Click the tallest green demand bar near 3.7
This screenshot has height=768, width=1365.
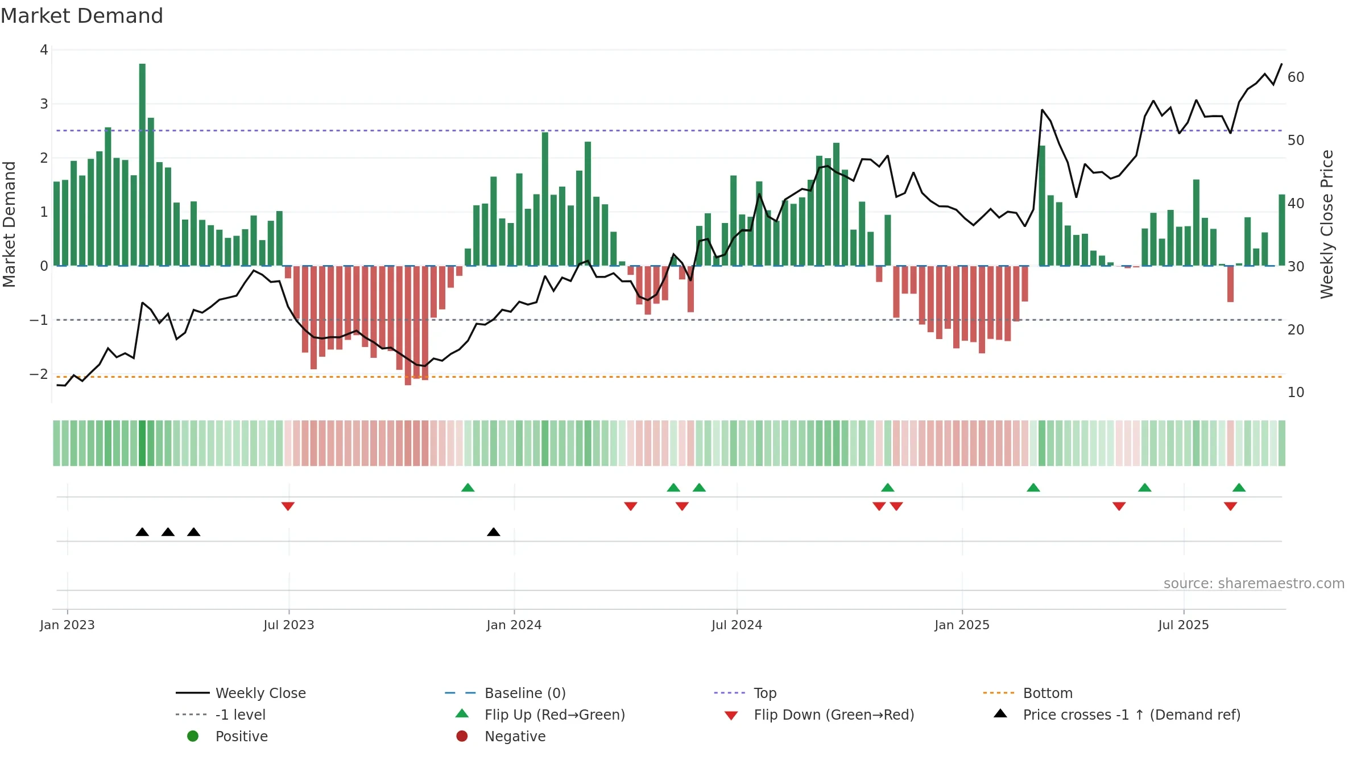point(142,164)
